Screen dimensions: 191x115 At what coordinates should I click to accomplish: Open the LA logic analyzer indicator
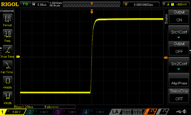coord(115,112)
